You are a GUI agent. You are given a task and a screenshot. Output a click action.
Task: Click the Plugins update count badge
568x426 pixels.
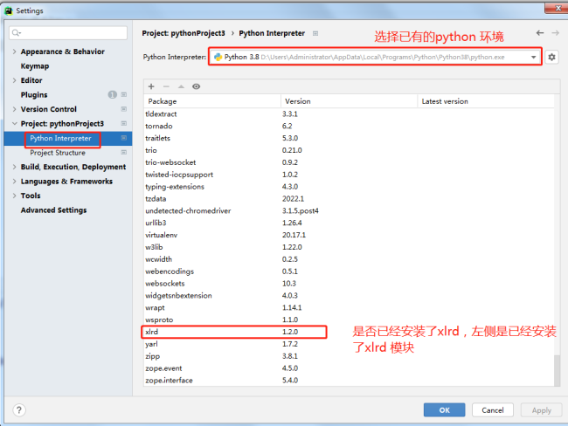[x=113, y=95]
